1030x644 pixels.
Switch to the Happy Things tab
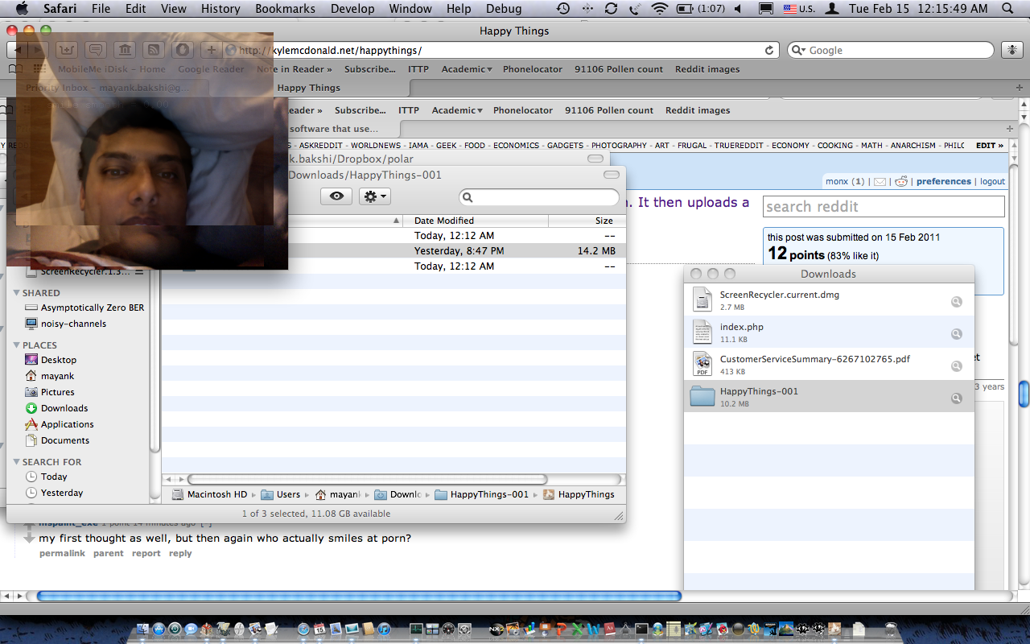(x=308, y=88)
